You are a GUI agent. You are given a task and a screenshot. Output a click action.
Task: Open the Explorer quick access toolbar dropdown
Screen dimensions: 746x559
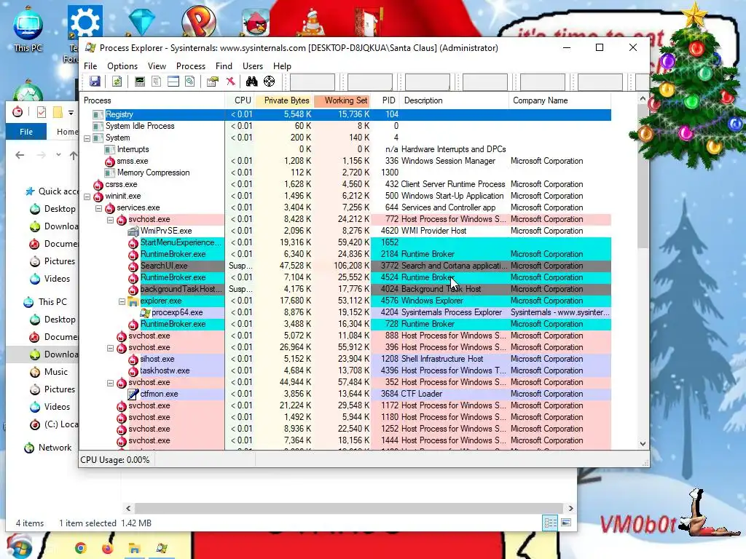[71, 113]
